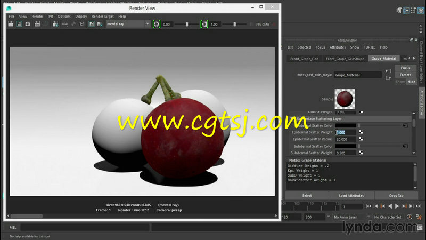The height and width of the screenshot is (240, 426).
Task: Open the Render Settings icon in Render View
Action: [55, 24]
